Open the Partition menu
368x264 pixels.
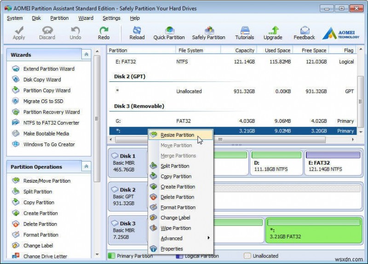(59, 18)
